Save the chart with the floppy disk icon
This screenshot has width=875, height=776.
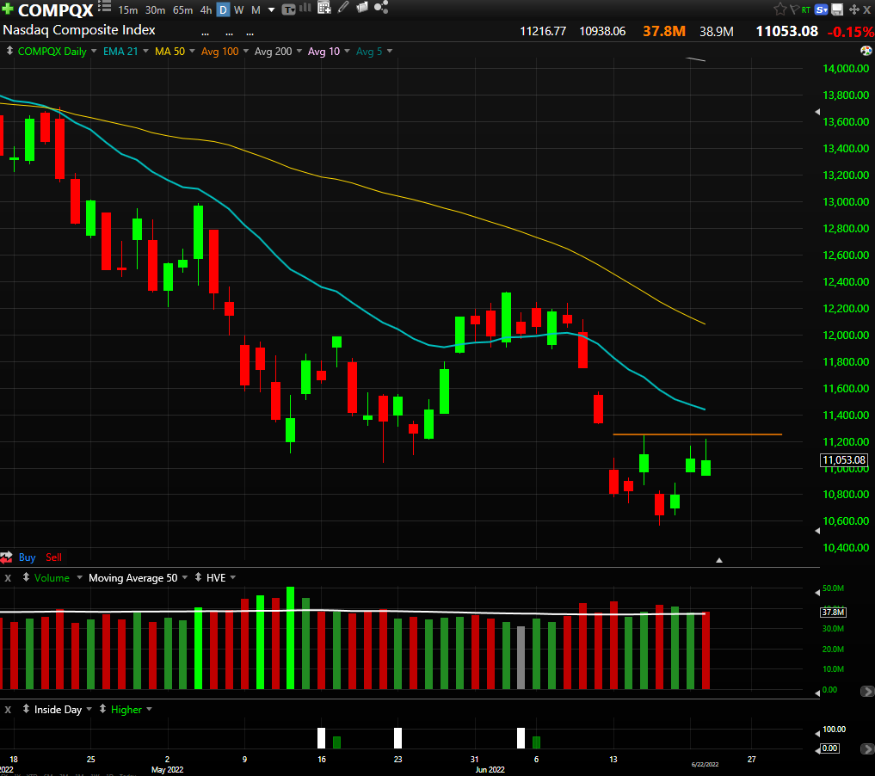(837, 9)
